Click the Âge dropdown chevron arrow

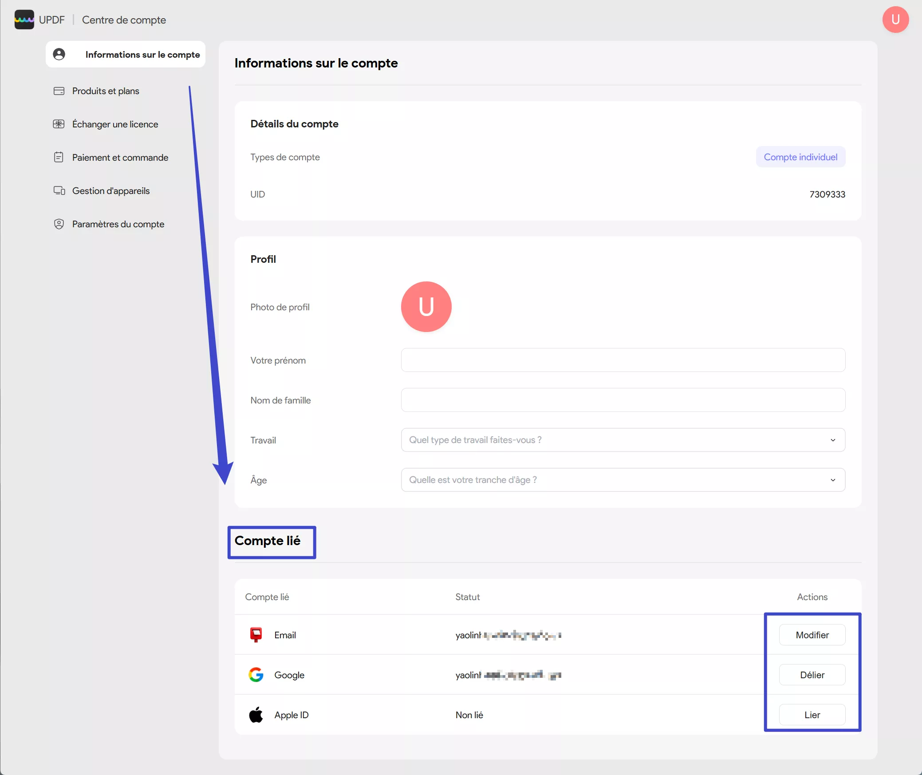[x=833, y=480]
